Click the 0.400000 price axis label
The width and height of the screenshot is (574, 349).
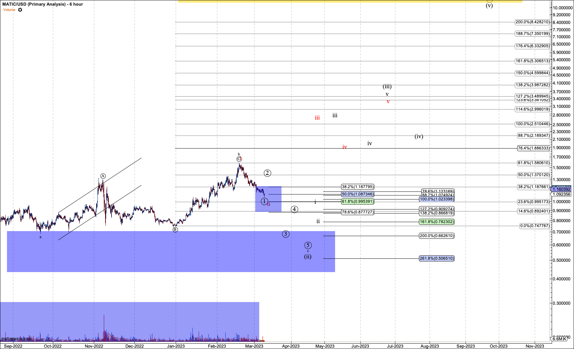[x=561, y=279]
